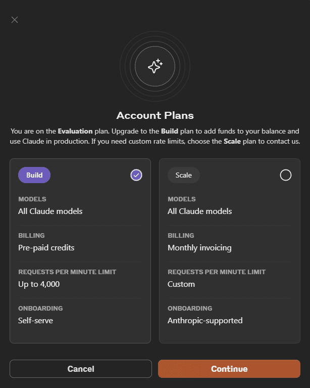Select the Build plan radio button
The height and width of the screenshot is (388, 310).
tap(136, 175)
